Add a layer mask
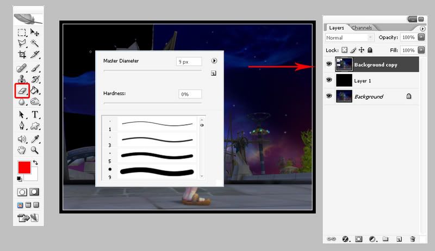This screenshot has height=251, width=435. [359, 239]
